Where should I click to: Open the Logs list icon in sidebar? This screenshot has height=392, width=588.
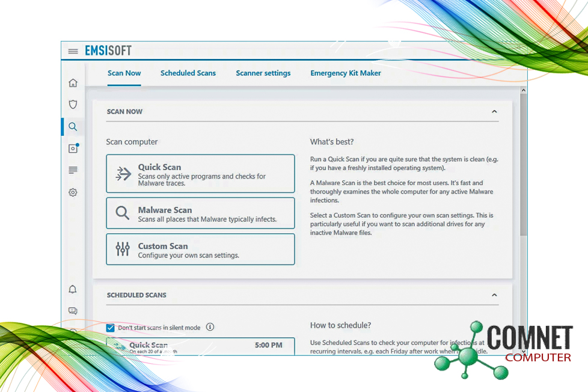[73, 170]
